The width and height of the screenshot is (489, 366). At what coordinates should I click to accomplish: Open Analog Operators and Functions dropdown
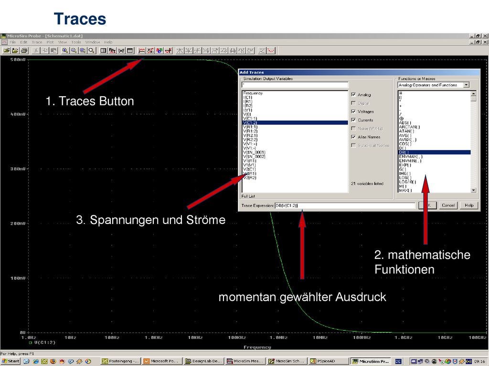pyautogui.click(x=466, y=85)
